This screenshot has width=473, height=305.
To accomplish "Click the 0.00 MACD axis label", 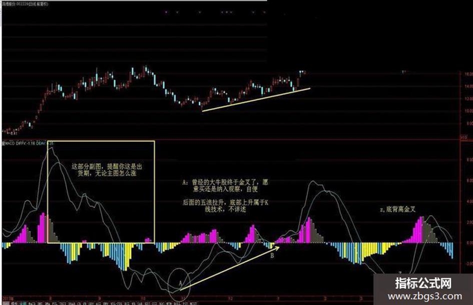I will (x=469, y=242).
